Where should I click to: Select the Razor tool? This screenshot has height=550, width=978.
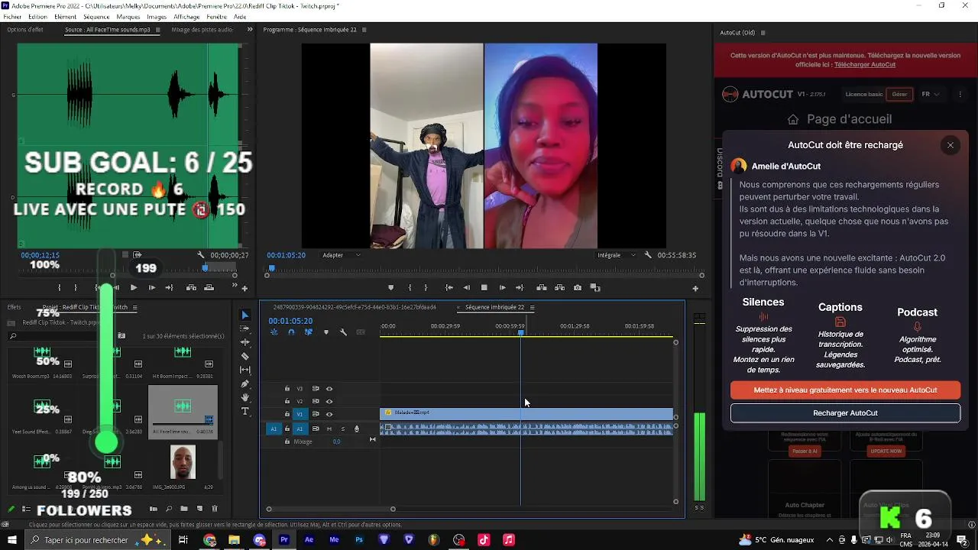click(244, 356)
